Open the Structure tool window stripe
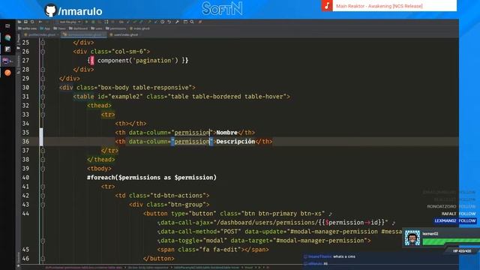 click(18, 65)
